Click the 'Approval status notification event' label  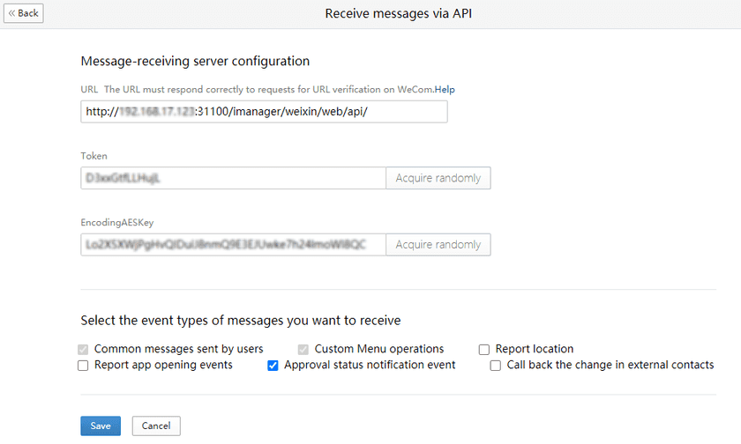coord(370,365)
